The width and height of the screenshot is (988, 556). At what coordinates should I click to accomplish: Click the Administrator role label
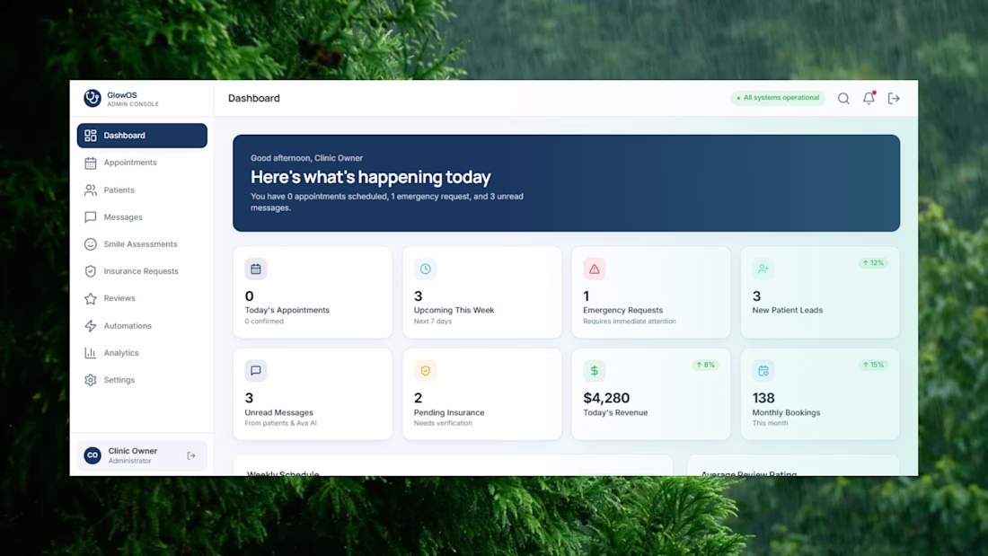[130, 461]
